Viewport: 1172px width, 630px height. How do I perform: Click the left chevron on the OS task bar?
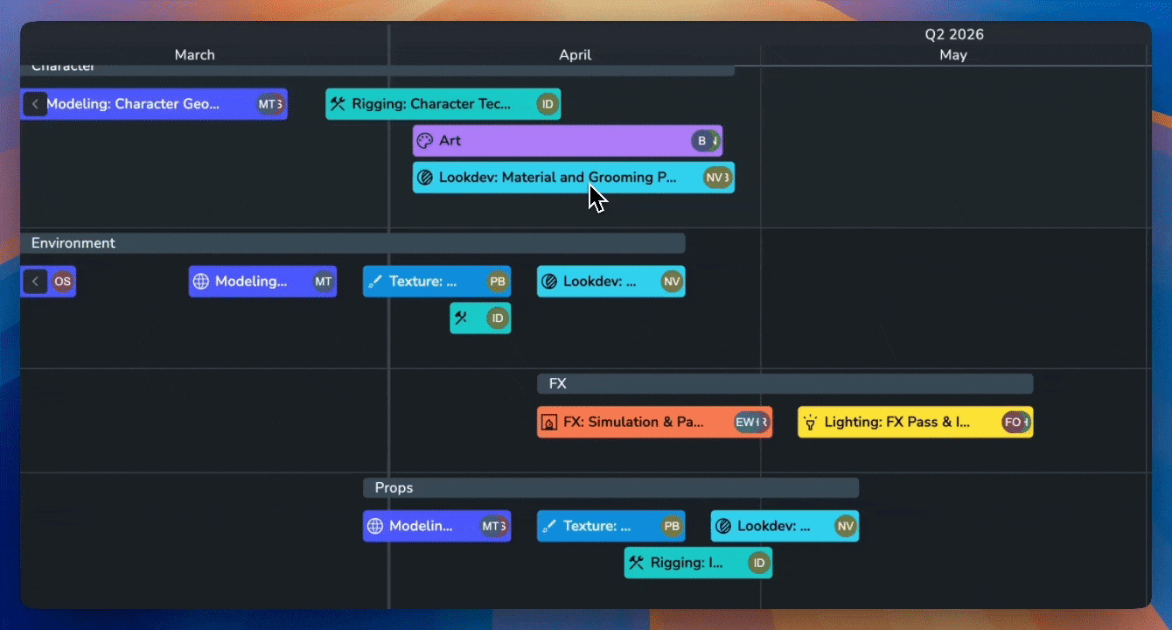click(x=35, y=281)
